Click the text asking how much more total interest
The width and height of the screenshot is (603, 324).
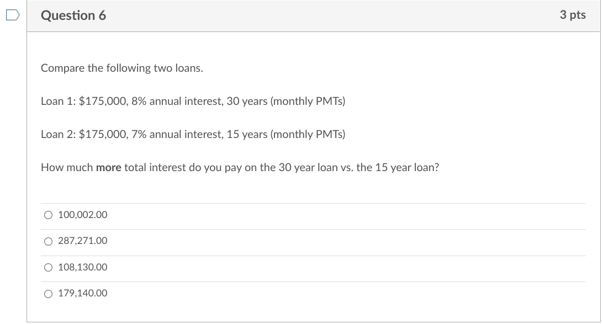click(x=240, y=167)
